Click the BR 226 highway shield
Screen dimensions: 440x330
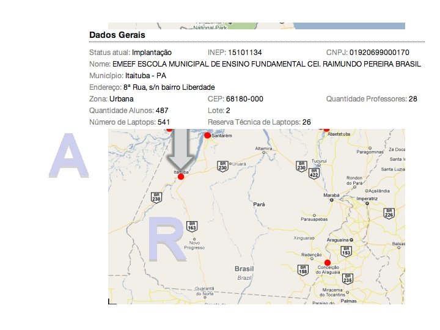pyautogui.click(x=389, y=213)
